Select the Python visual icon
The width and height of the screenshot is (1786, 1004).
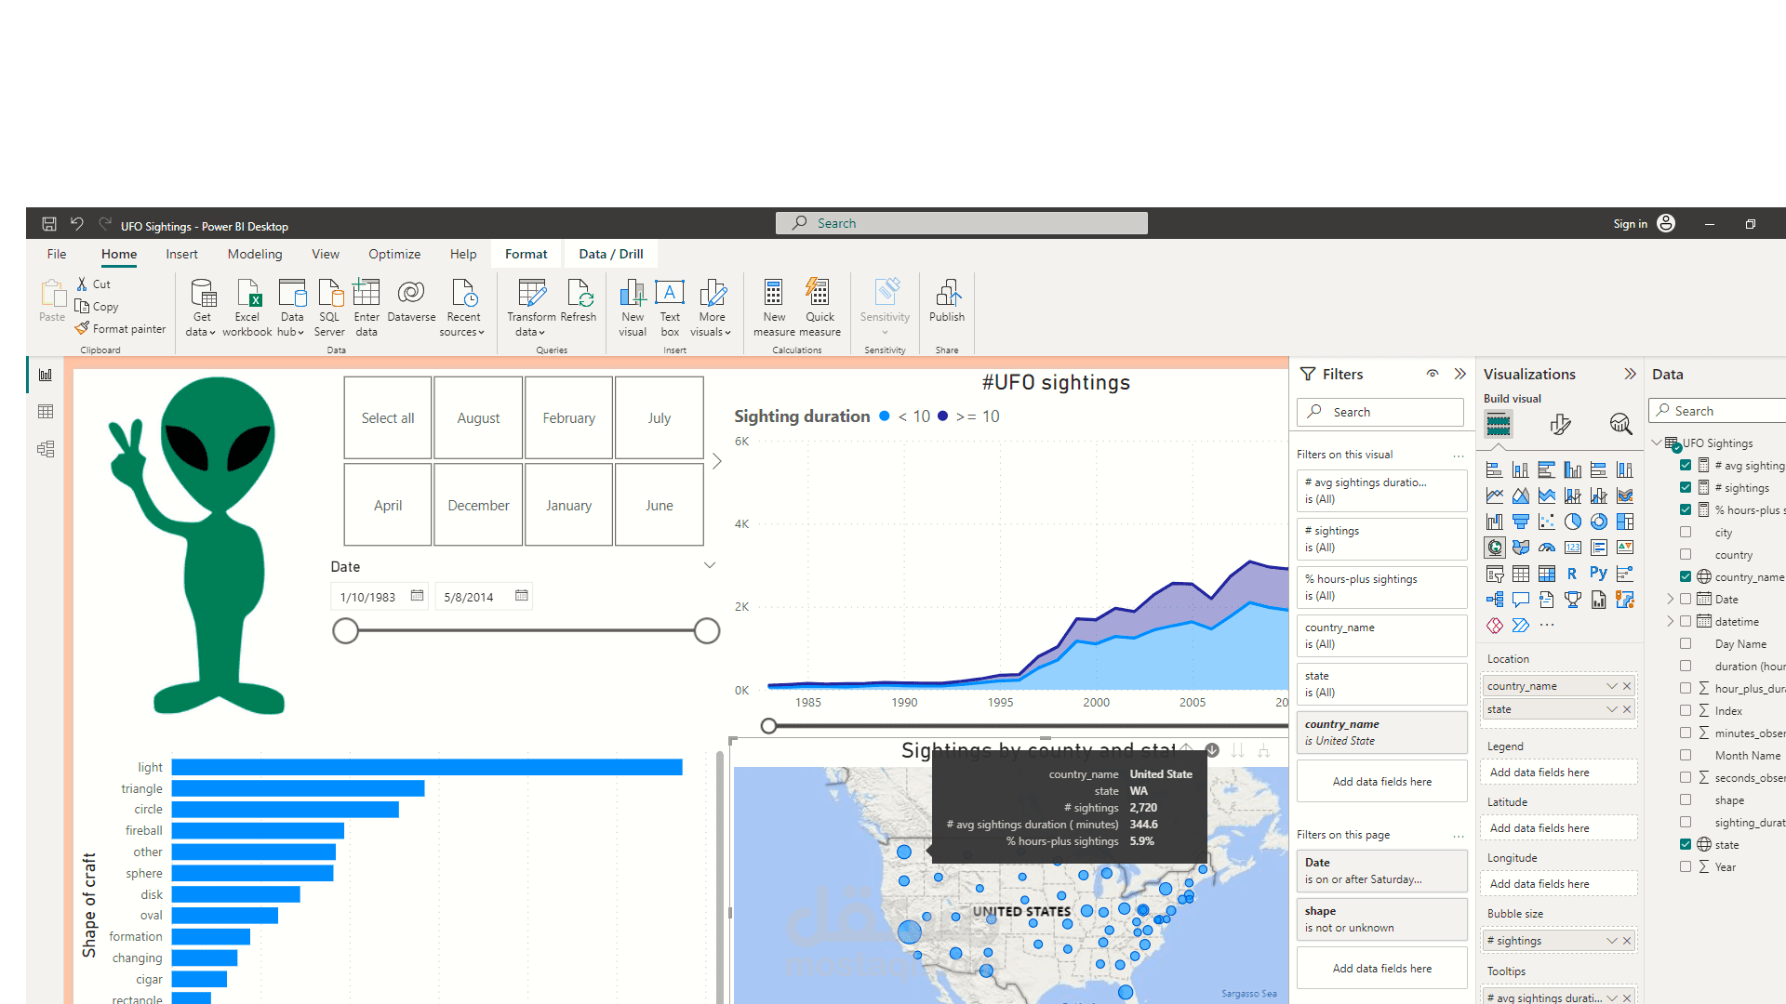coord(1598,574)
